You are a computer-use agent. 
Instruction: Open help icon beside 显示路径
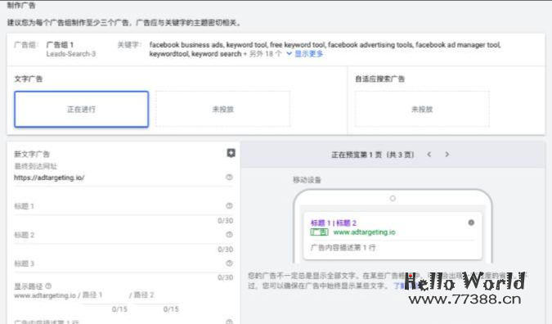48,286
